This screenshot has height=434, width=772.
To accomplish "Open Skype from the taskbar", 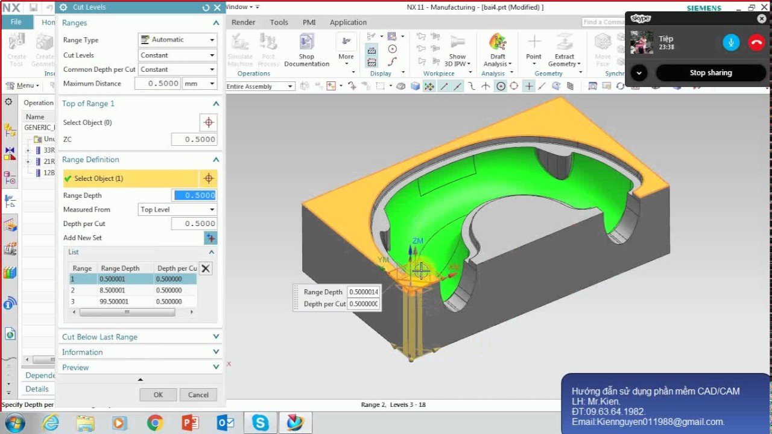I will pos(261,423).
